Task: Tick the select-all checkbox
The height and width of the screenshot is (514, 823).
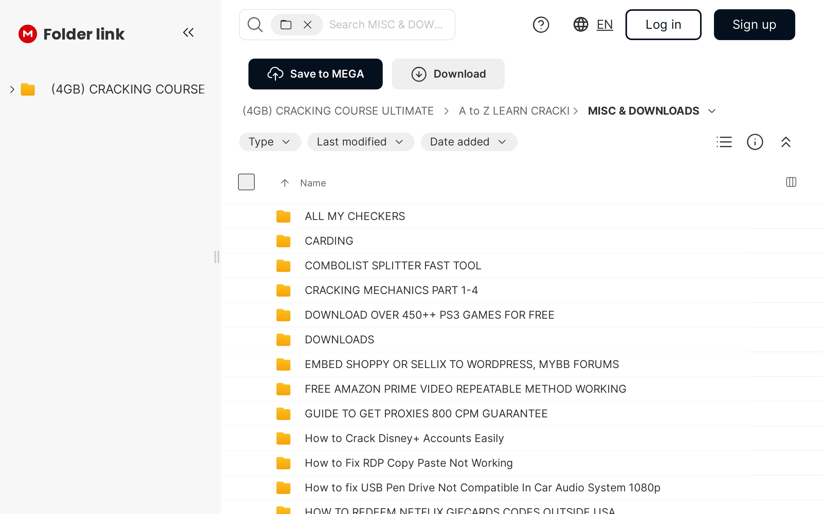Action: (x=246, y=182)
